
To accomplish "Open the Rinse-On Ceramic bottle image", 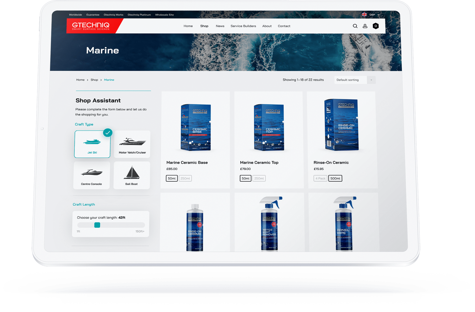I will [x=195, y=227].
